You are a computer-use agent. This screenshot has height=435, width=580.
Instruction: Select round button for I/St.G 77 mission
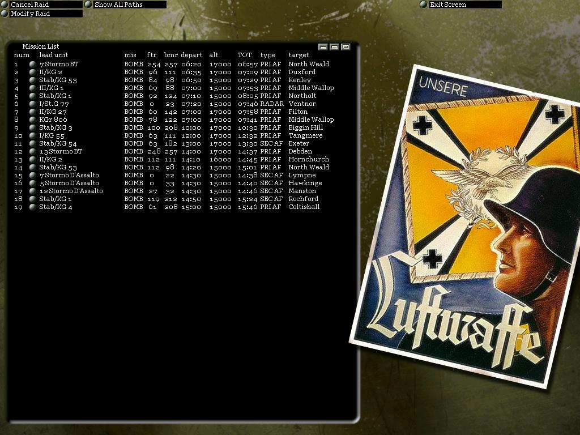tap(32, 104)
